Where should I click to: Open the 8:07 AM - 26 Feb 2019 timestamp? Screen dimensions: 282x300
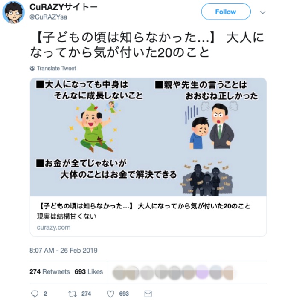coord(64,251)
